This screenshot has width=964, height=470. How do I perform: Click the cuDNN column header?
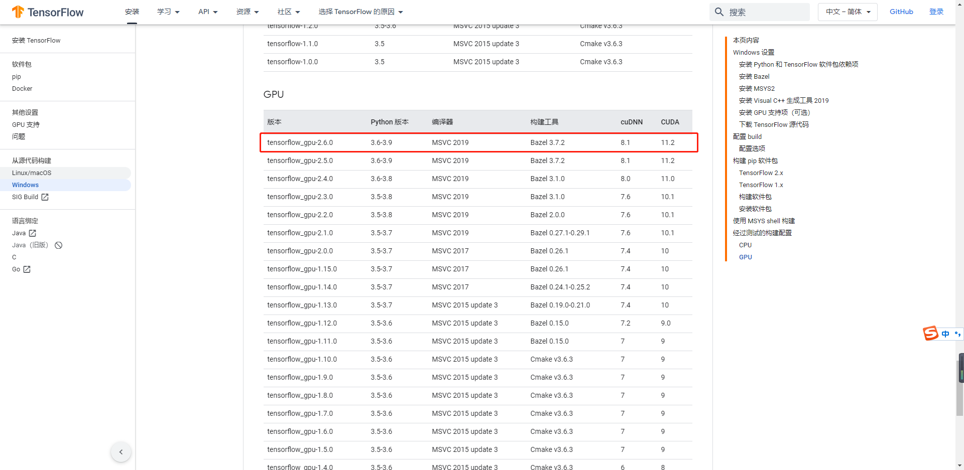coord(632,122)
